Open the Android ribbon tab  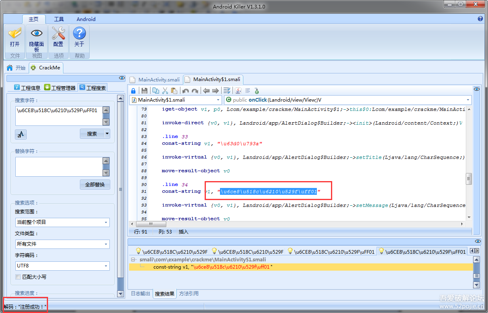coord(86,19)
